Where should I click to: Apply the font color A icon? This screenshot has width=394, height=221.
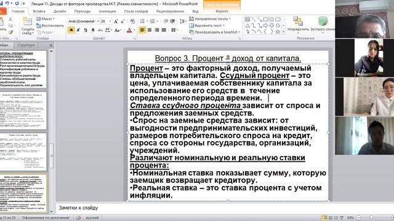129,30
